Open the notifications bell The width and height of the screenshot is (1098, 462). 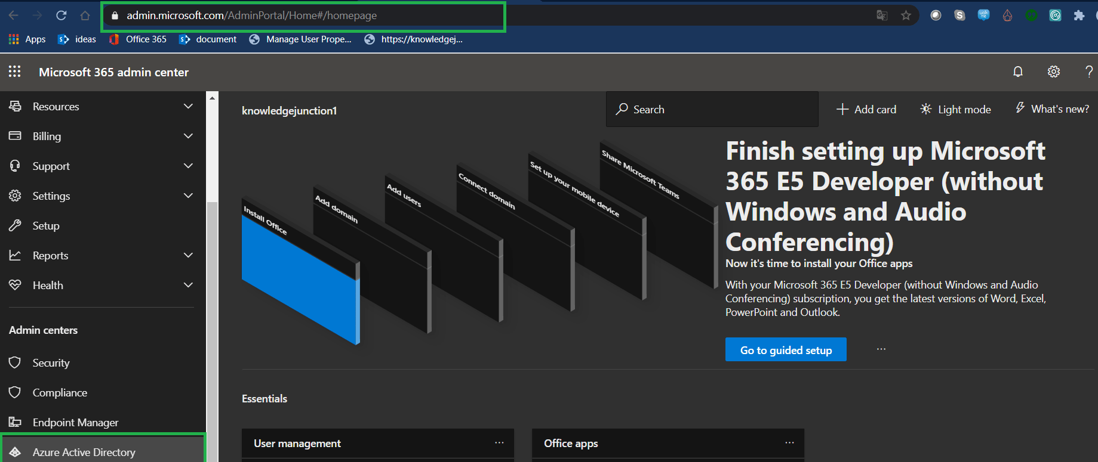1018,72
